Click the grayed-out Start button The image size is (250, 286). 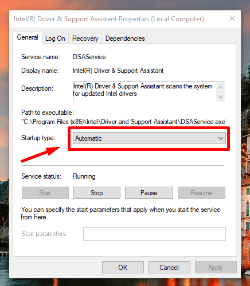click(45, 193)
